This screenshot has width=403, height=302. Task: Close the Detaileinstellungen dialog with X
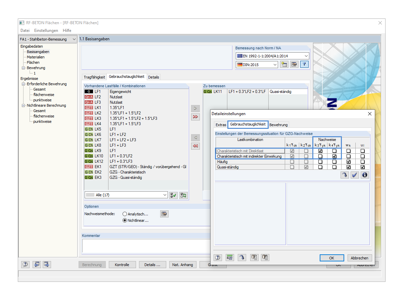click(369, 114)
